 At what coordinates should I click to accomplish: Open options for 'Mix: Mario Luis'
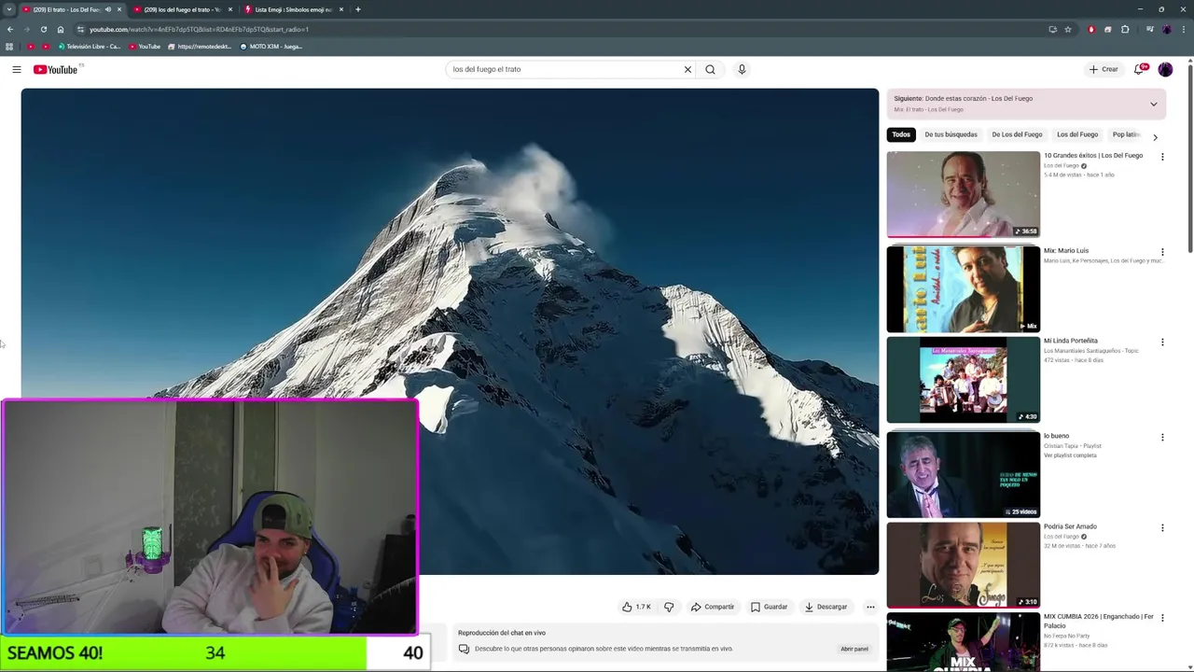pos(1162,252)
